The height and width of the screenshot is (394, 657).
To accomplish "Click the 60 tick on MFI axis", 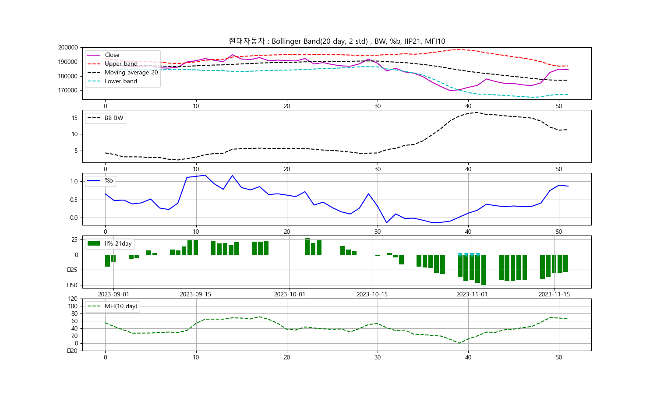I will (x=74, y=321).
